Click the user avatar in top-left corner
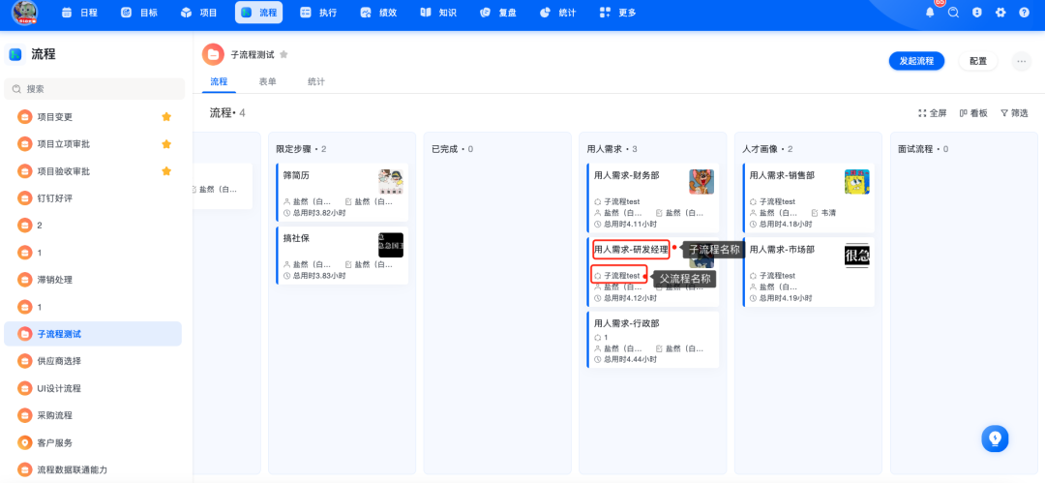The image size is (1045, 483). pos(24,12)
